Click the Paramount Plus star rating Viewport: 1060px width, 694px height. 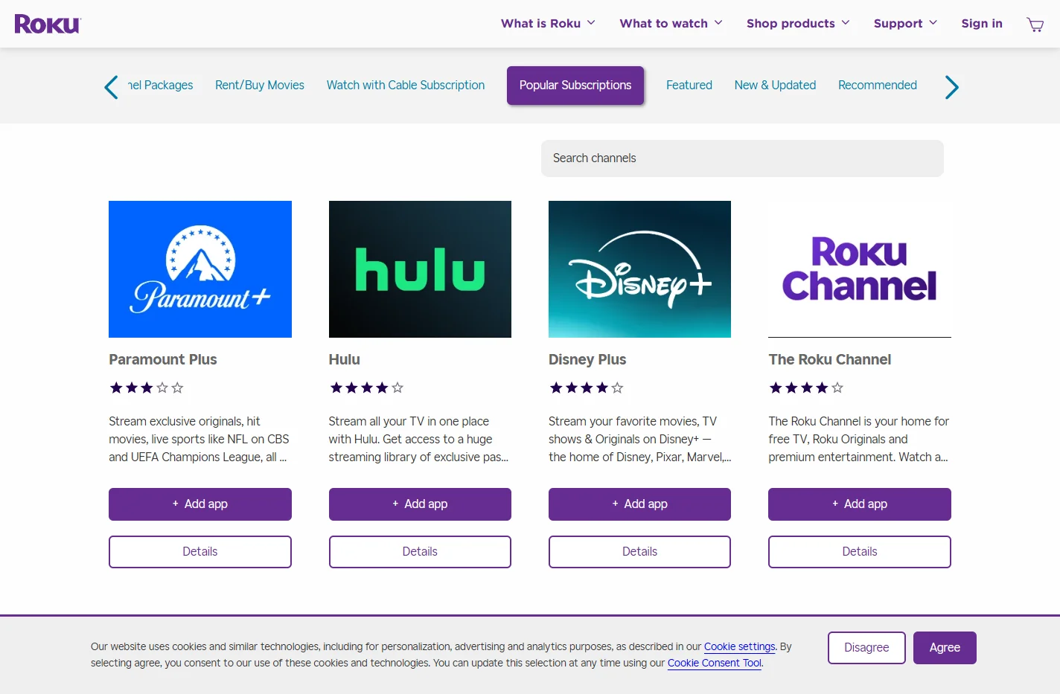point(146,388)
